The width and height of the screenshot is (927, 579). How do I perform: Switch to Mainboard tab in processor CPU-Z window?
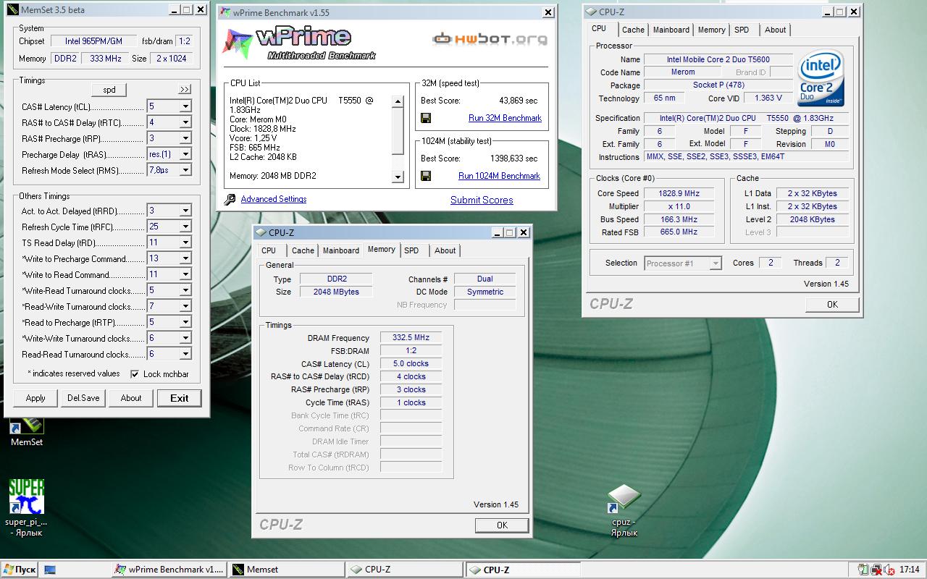pyautogui.click(x=671, y=30)
